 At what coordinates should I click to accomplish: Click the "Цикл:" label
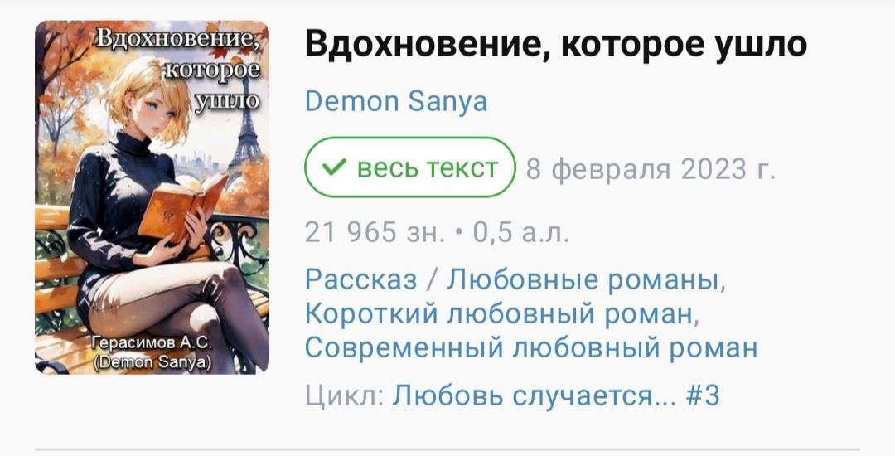click(x=344, y=395)
